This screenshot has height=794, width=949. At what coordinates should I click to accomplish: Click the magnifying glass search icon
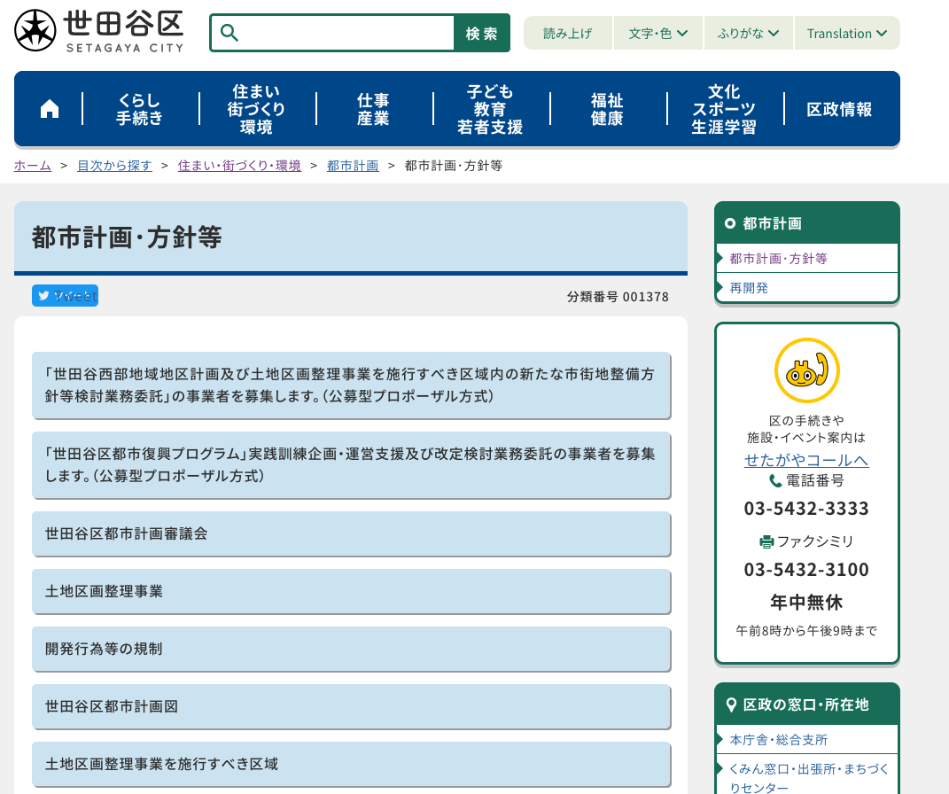(229, 34)
